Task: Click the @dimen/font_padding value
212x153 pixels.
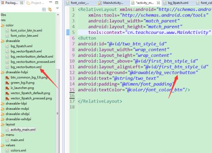Action: pyautogui.click(x=147, y=84)
